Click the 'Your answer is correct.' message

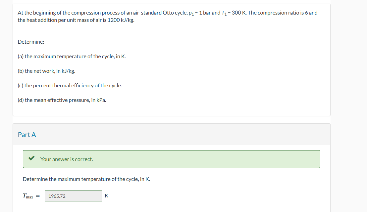[x=66, y=159]
